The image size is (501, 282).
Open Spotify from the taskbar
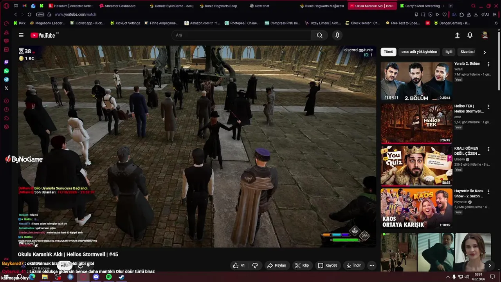point(109,277)
